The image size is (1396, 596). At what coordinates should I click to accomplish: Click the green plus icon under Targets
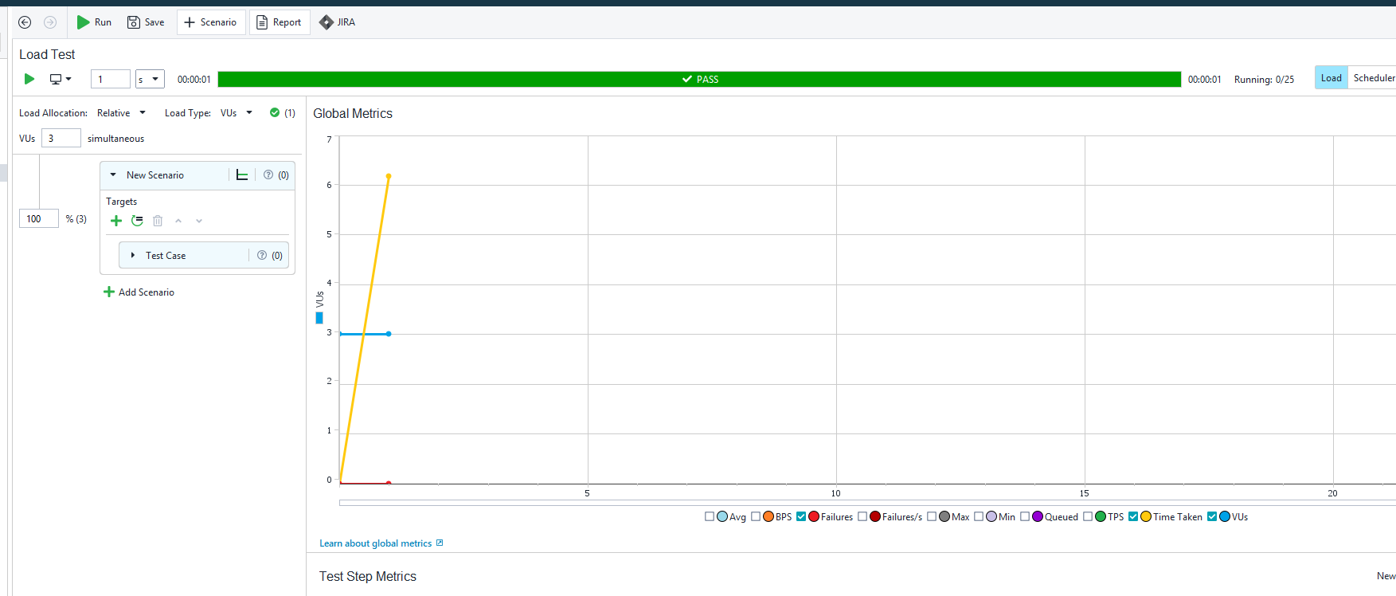click(x=116, y=221)
